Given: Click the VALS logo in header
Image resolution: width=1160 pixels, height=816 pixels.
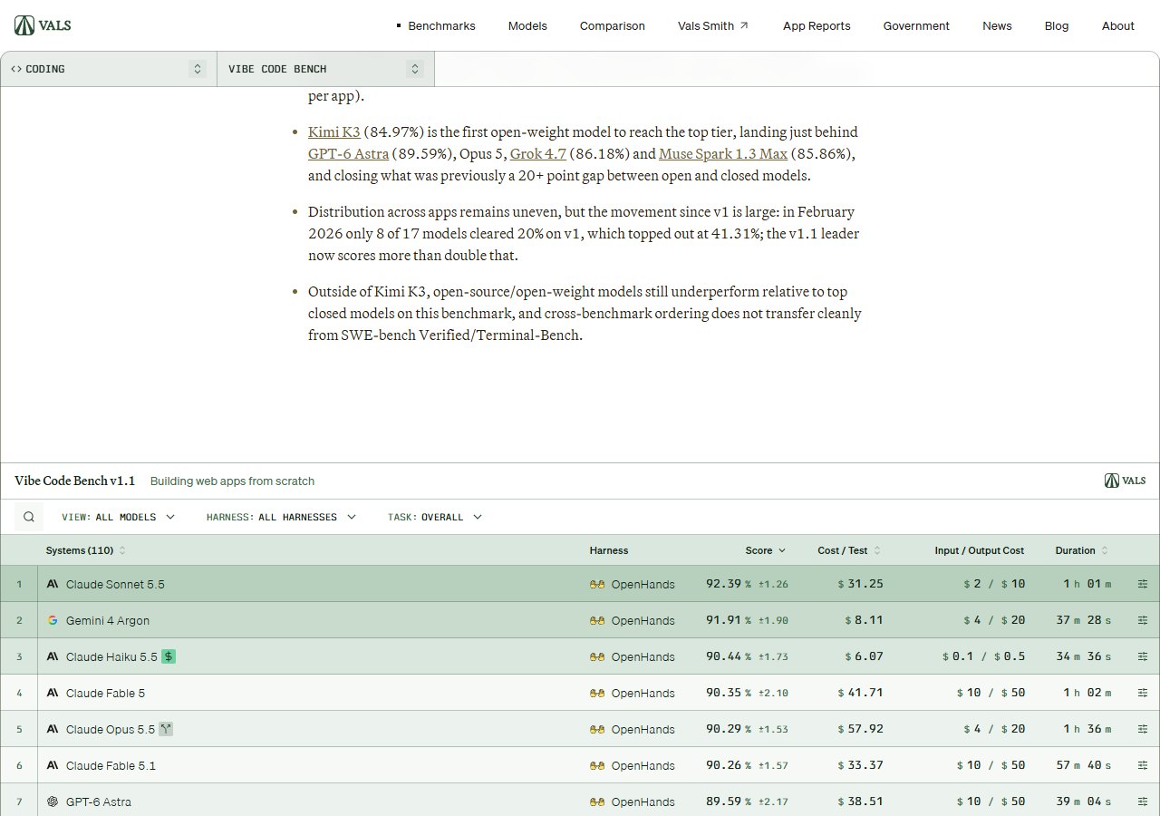Looking at the screenshot, I should coord(43,25).
